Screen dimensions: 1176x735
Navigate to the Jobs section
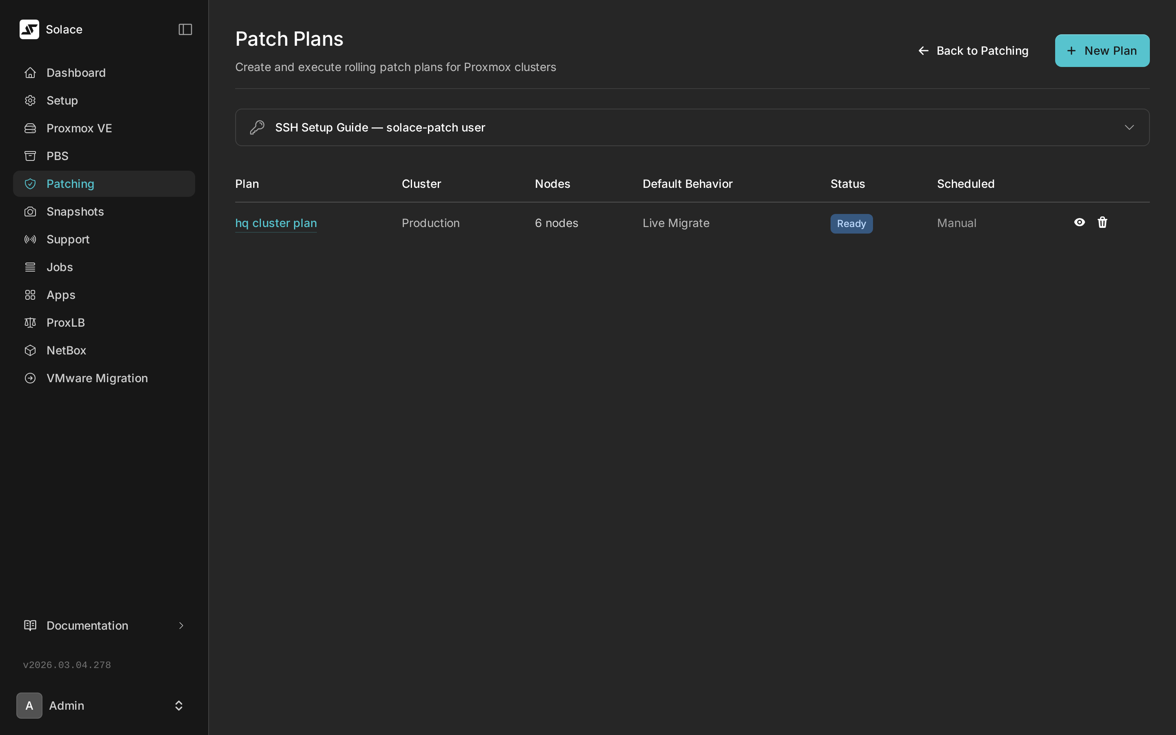point(60,266)
